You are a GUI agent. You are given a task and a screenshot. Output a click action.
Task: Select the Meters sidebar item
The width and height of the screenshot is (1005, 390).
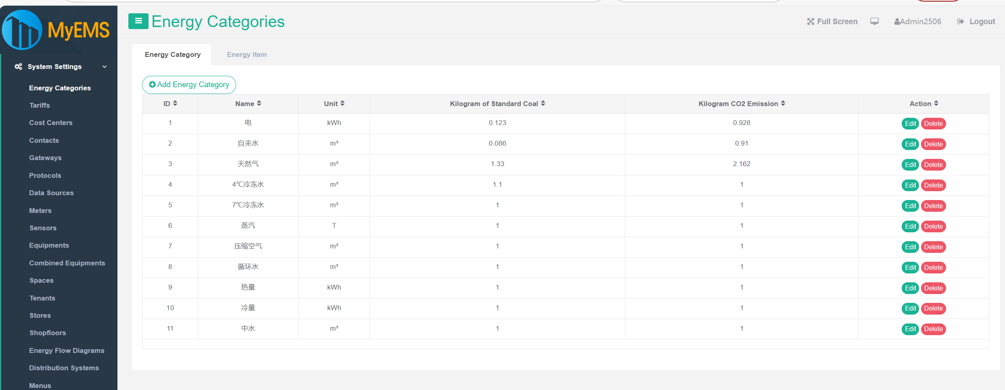pyautogui.click(x=40, y=211)
